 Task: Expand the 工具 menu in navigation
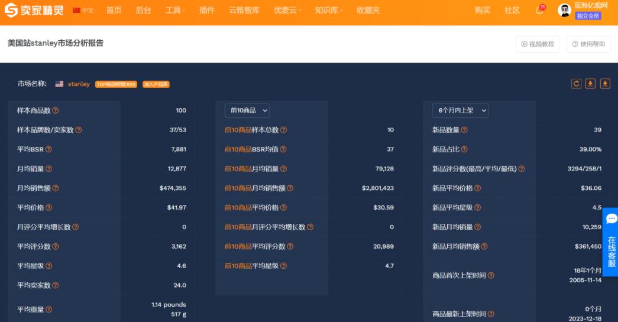175,10
